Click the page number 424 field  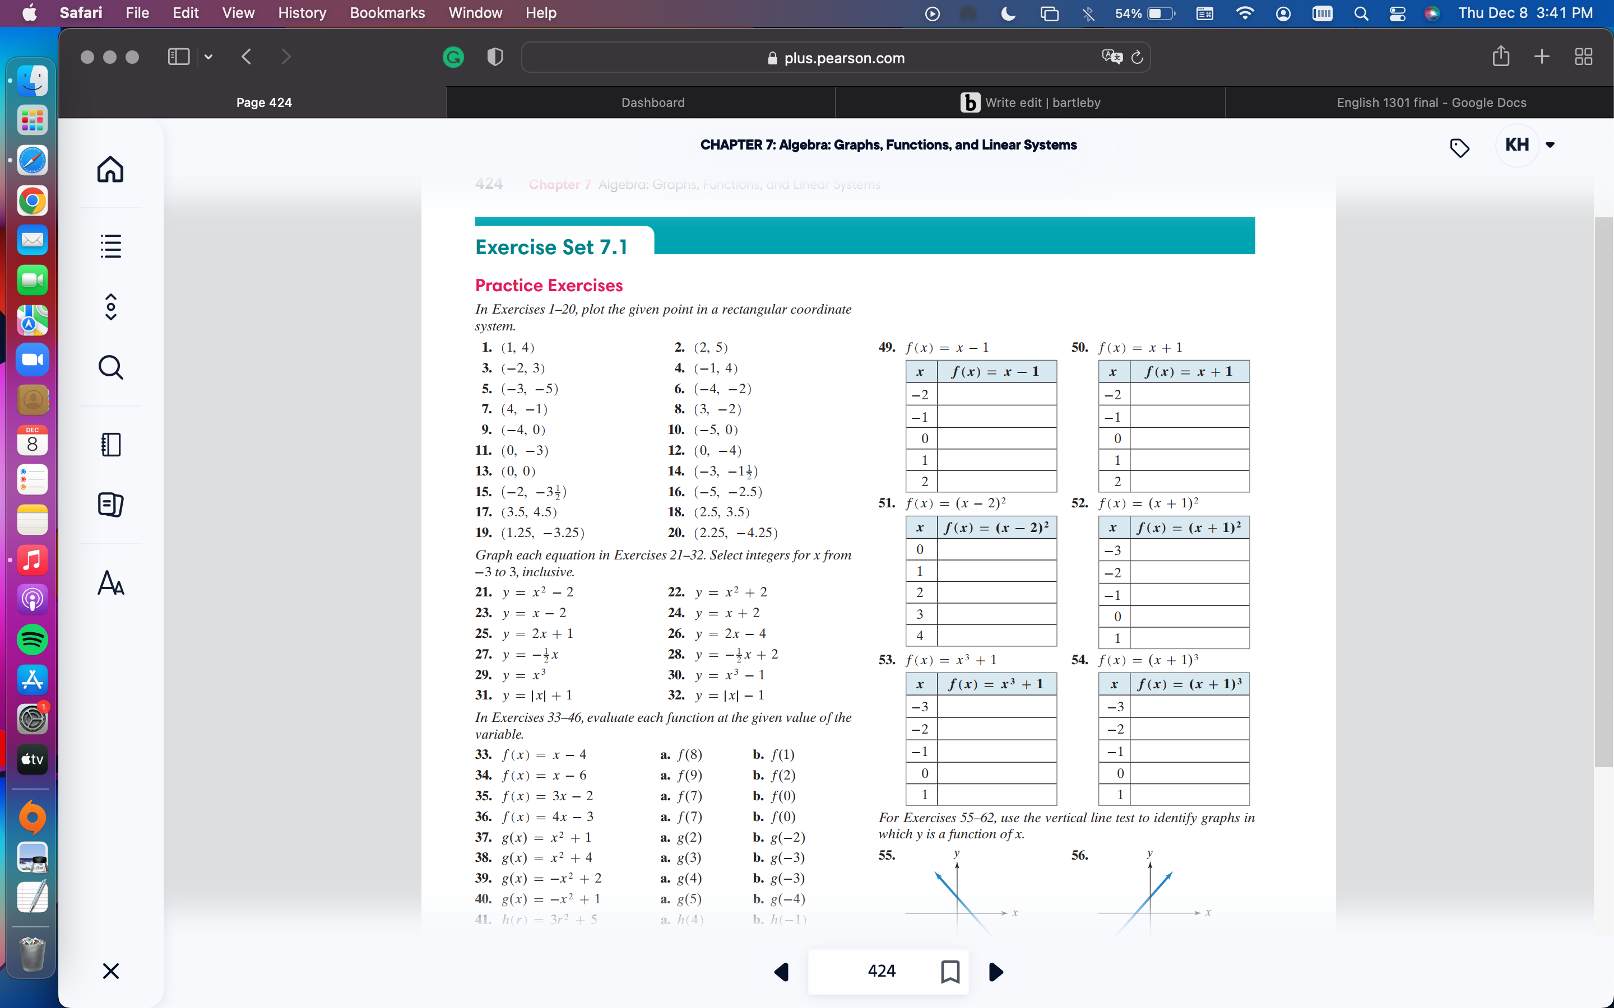881,972
